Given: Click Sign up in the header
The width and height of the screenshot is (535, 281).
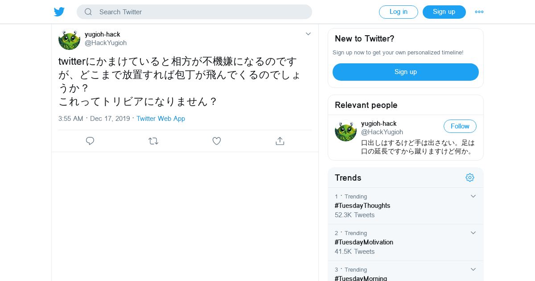Looking at the screenshot, I should coord(444,12).
